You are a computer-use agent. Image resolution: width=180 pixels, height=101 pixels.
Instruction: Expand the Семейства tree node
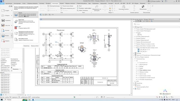pyautogui.click(x=134, y=83)
